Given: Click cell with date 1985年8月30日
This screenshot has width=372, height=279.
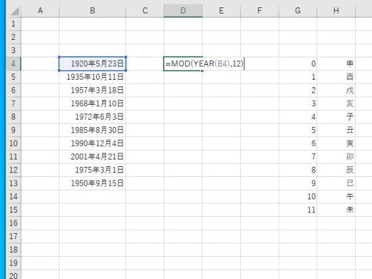Looking at the screenshot, I should (x=92, y=130).
